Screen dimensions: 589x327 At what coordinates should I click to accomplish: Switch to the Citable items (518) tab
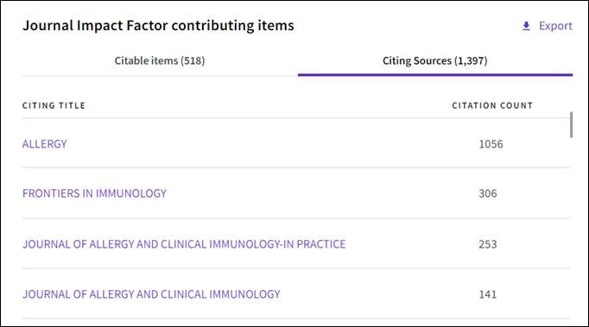point(160,60)
